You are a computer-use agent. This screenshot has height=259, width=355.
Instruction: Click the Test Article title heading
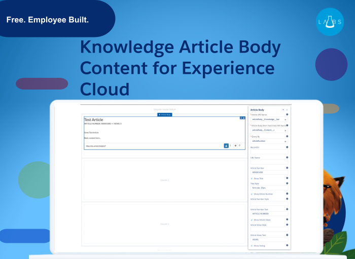[x=94, y=120]
